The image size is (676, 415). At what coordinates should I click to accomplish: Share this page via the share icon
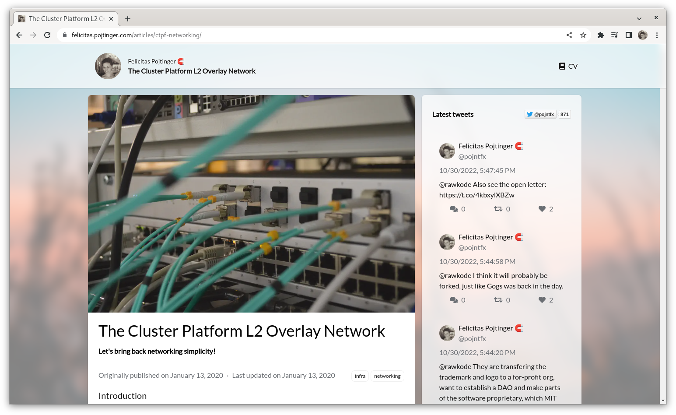pos(569,35)
